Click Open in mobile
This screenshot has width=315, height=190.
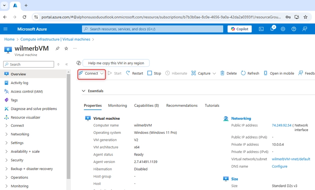(x=279, y=73)
